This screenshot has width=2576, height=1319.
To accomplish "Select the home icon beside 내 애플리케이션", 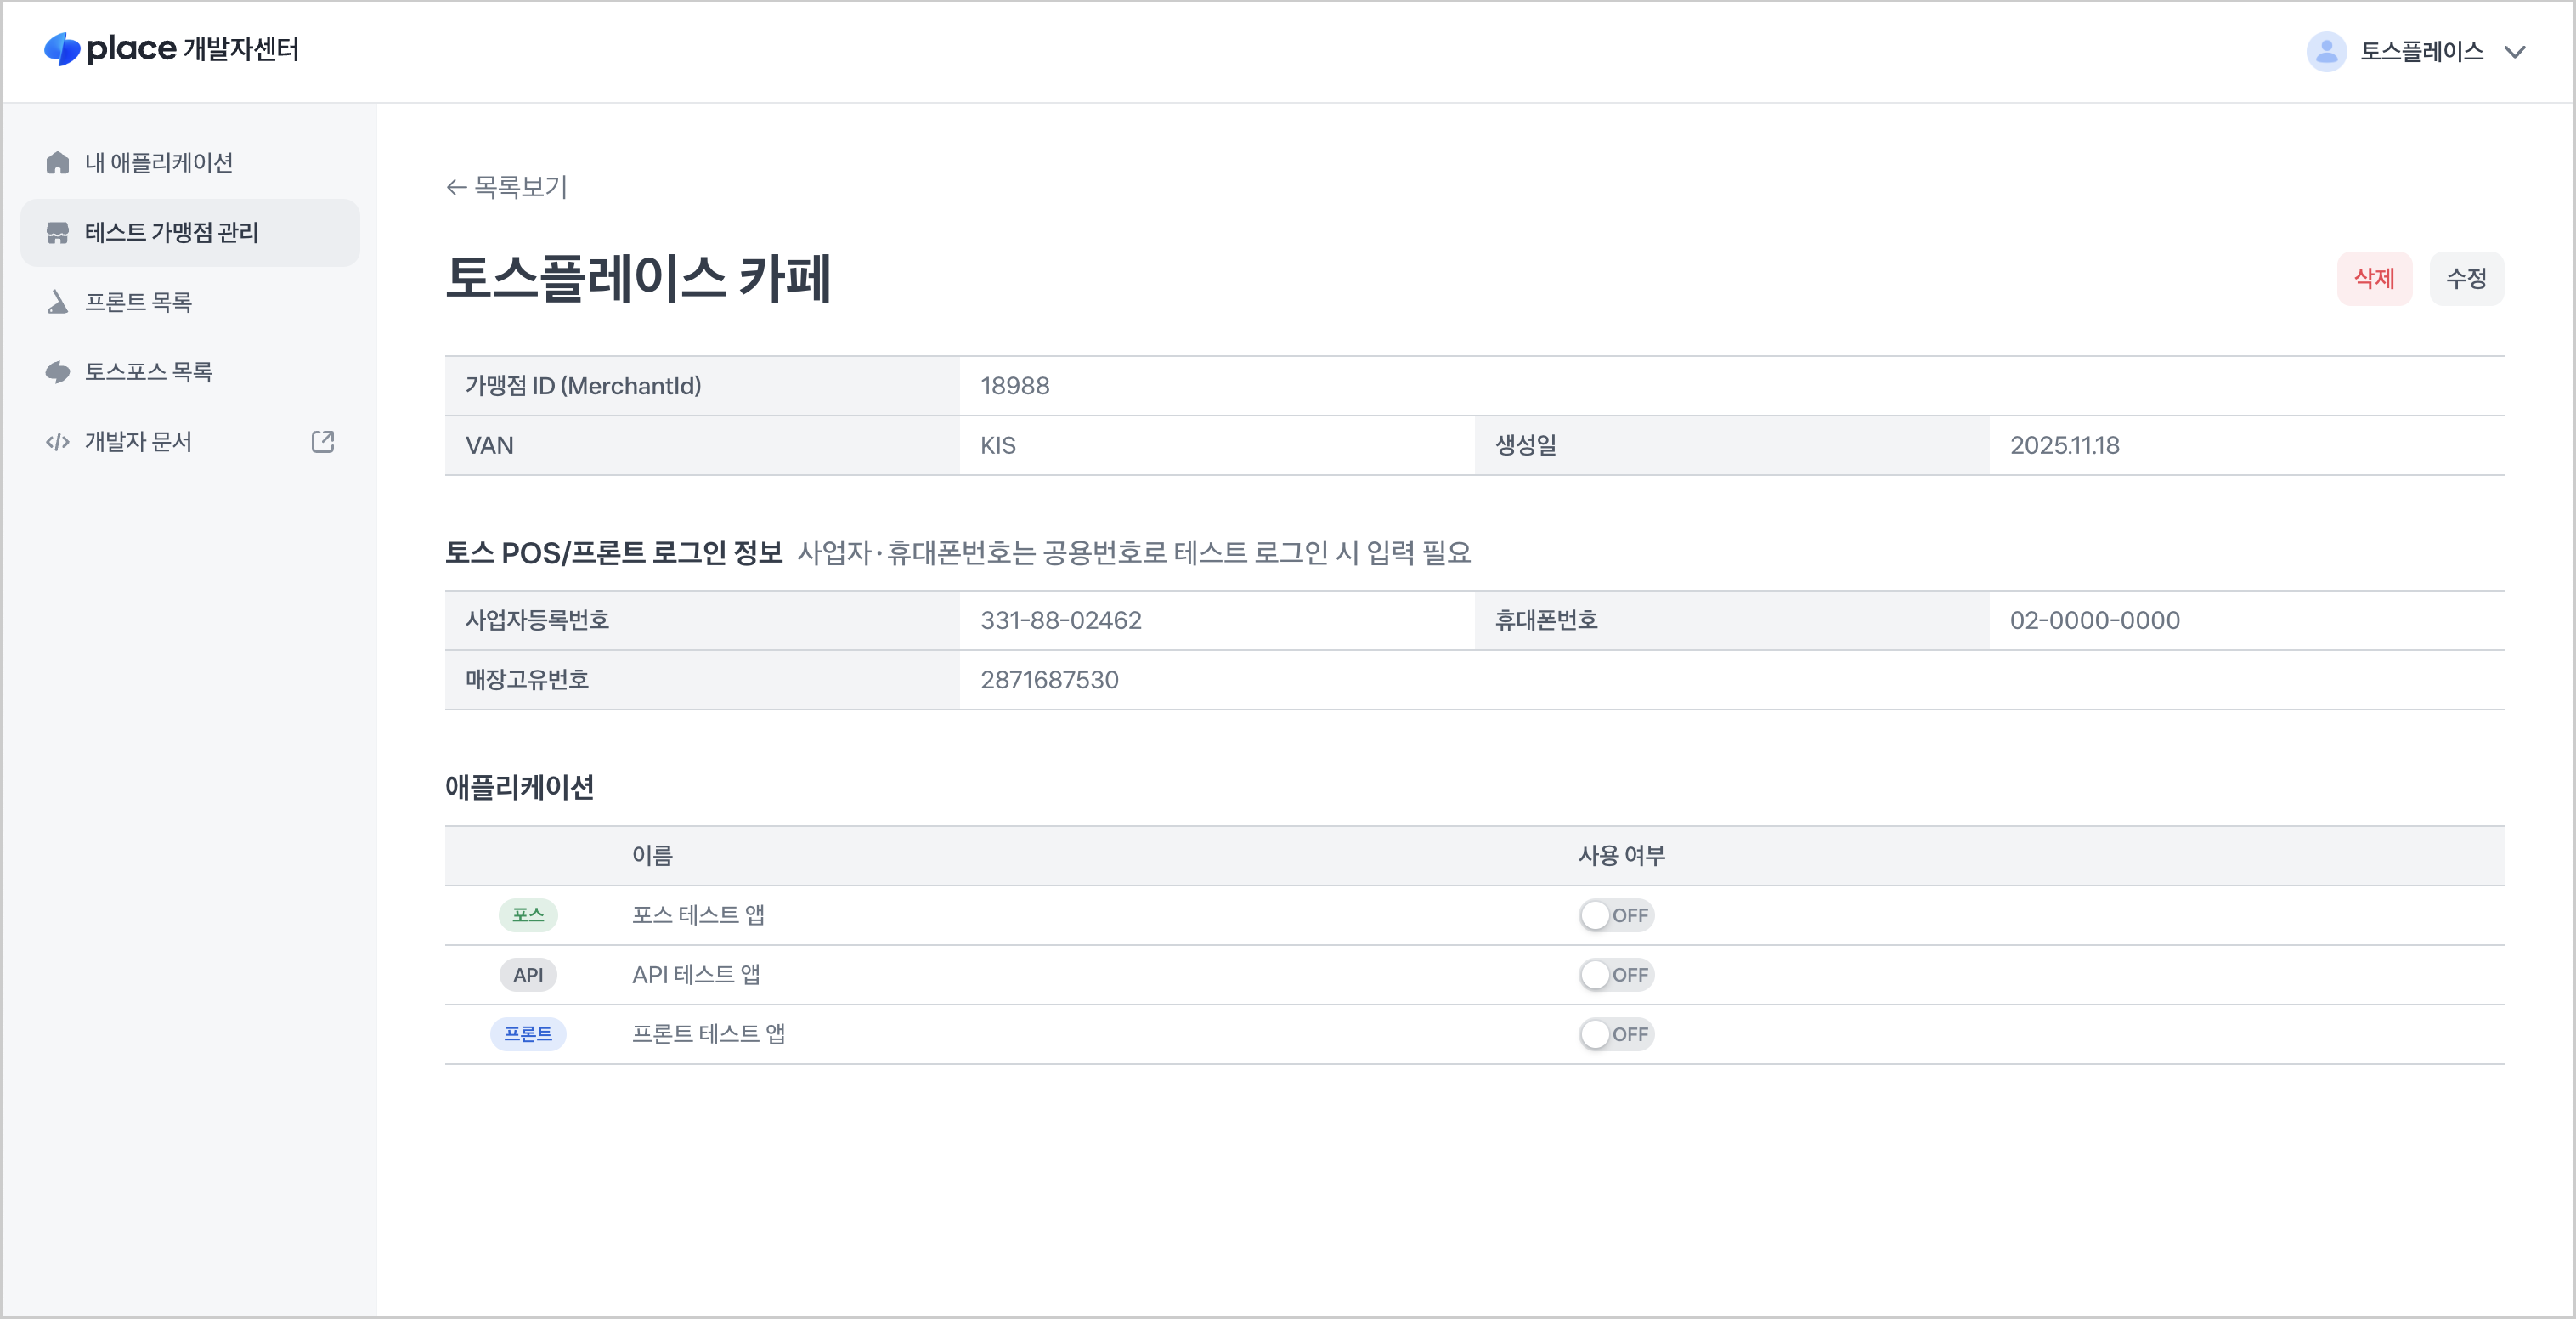I will [x=56, y=162].
